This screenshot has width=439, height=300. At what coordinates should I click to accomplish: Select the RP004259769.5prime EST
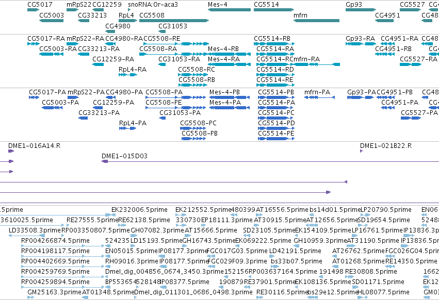coord(63,277)
